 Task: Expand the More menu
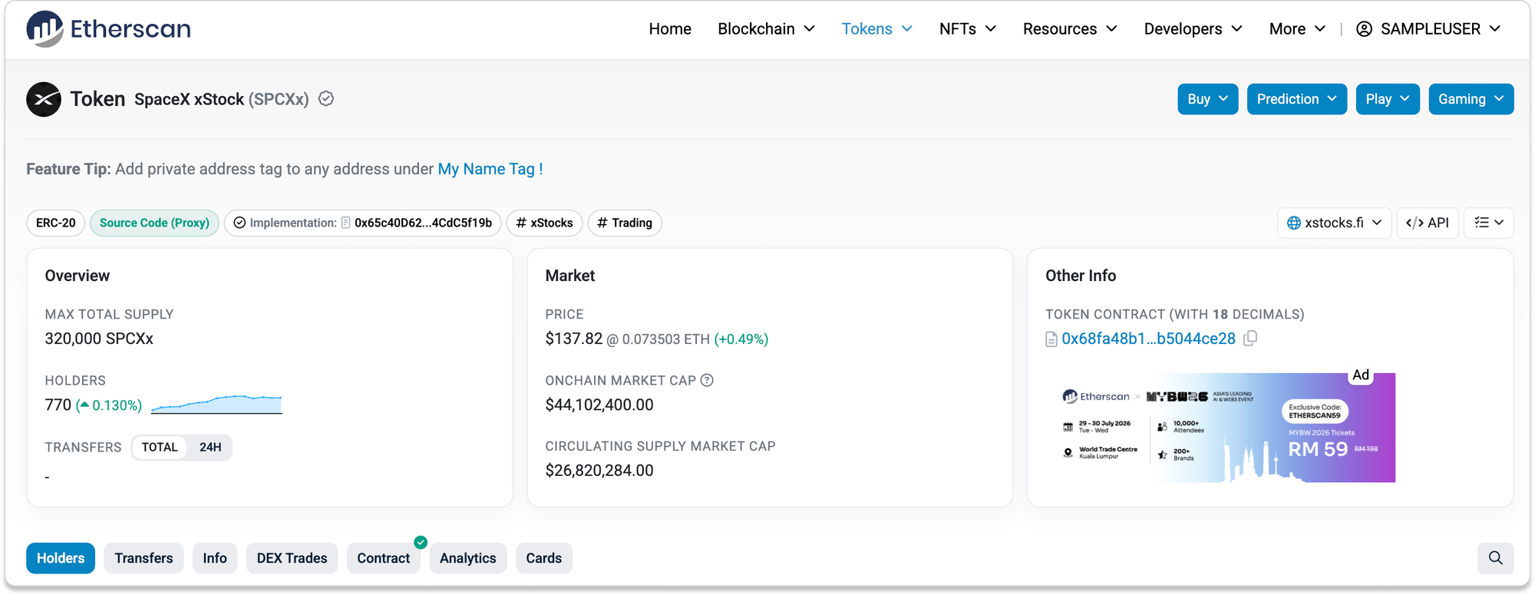click(1297, 29)
